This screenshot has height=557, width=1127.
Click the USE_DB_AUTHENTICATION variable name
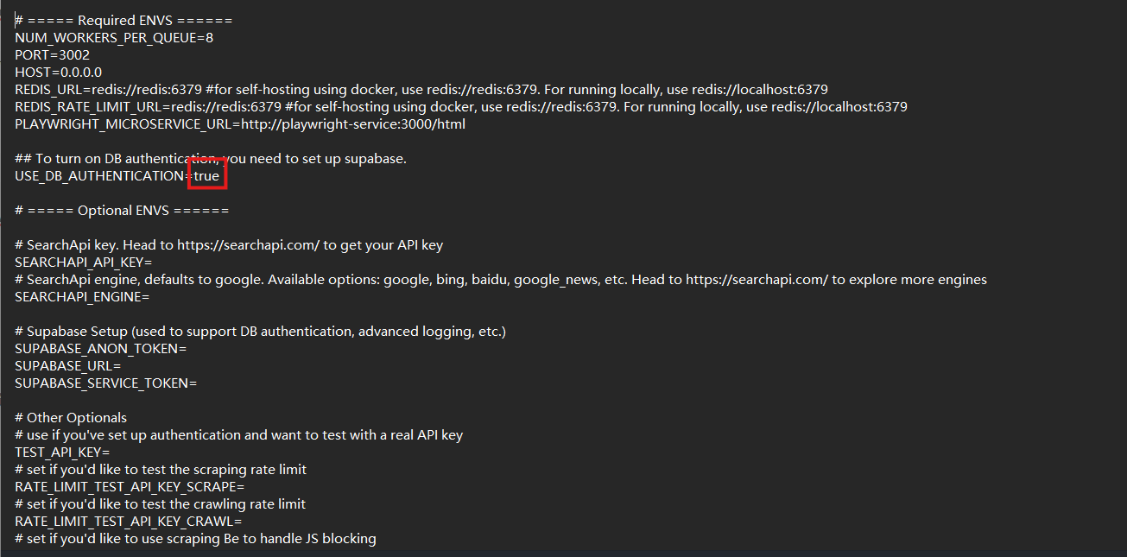(99, 176)
